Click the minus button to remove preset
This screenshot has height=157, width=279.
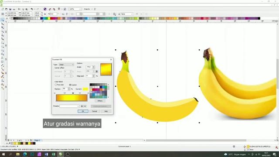tap(85, 106)
